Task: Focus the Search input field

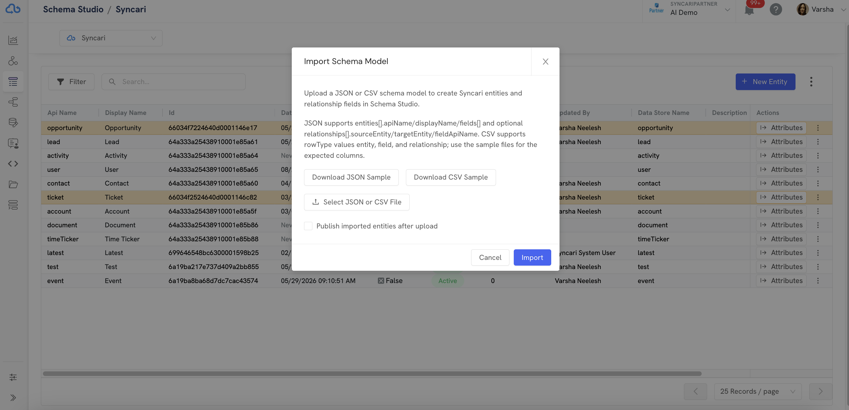Action: point(173,82)
